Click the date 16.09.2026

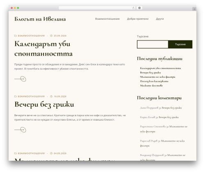60,97
